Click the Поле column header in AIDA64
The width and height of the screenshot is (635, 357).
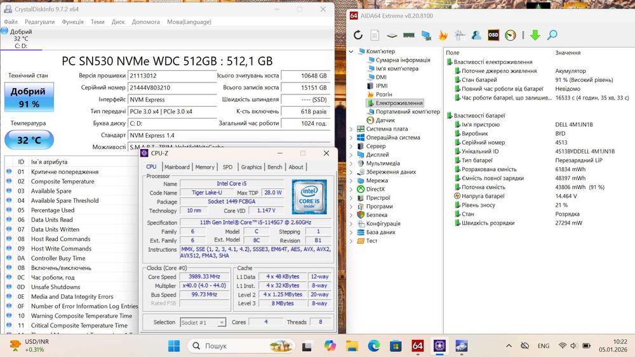point(498,53)
